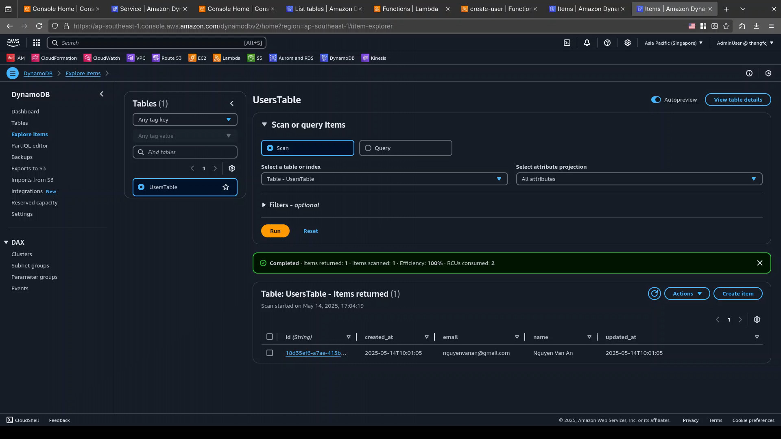The height and width of the screenshot is (439, 781).
Task: Select the Query radio option
Action: pos(406,148)
